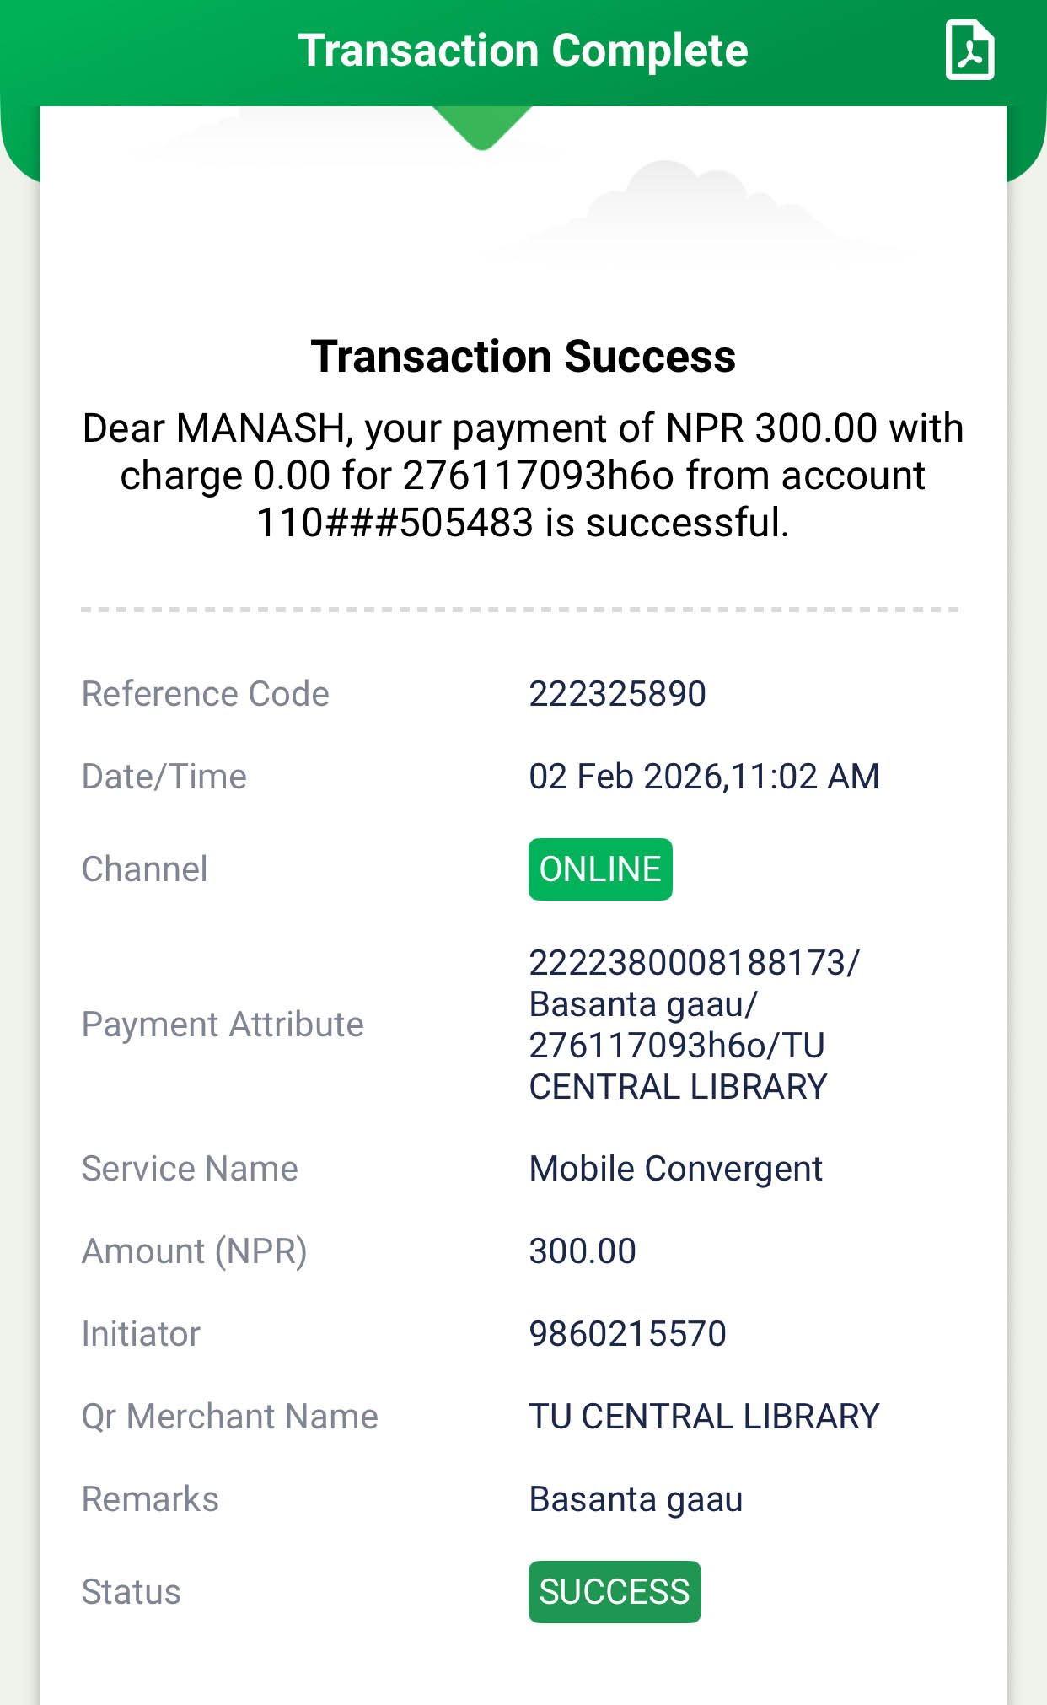Tap the green downward pointer triangle

[482, 127]
